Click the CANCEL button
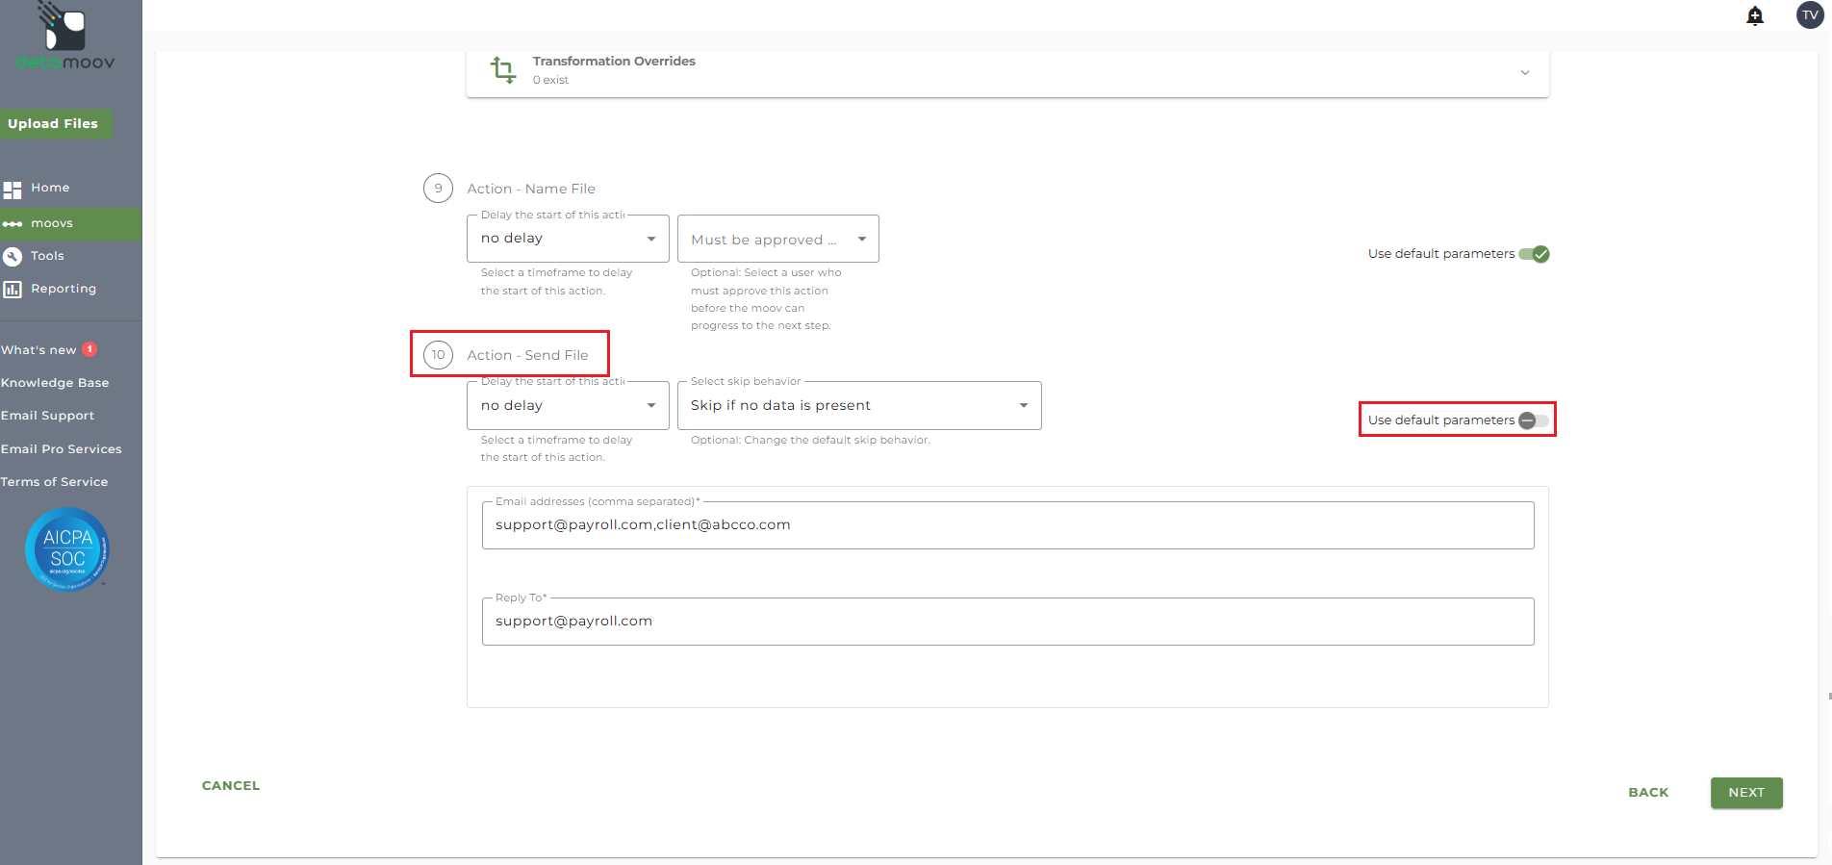This screenshot has height=865, width=1832. click(231, 786)
